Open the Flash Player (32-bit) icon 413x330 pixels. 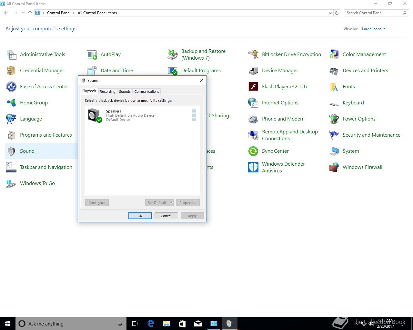point(253,87)
